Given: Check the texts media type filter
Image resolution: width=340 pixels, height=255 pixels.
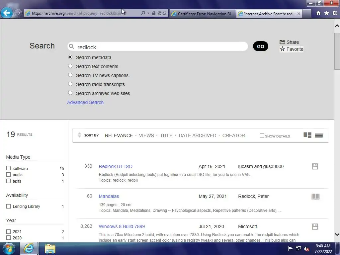Looking at the screenshot, I should [x=8, y=181].
